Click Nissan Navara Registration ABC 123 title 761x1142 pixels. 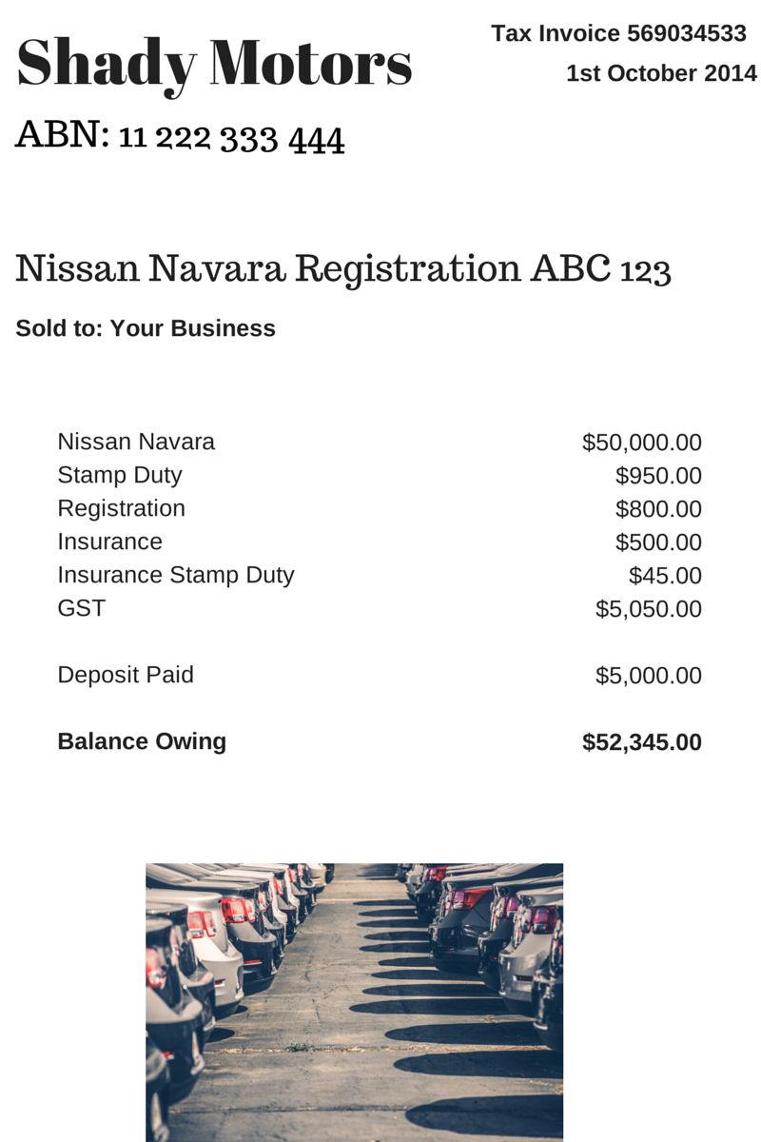point(343,270)
